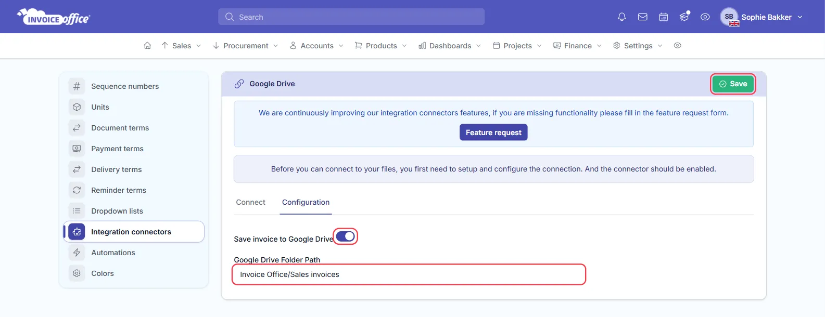
Task: Open Integration connectors settings
Action: [x=134, y=232]
